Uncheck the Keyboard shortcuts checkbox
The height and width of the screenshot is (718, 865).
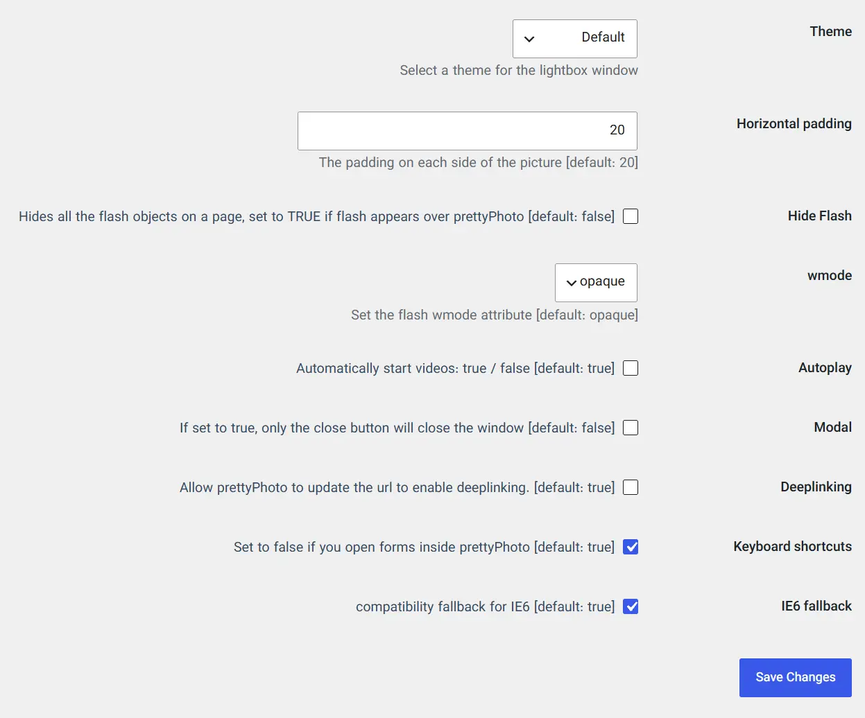point(631,547)
